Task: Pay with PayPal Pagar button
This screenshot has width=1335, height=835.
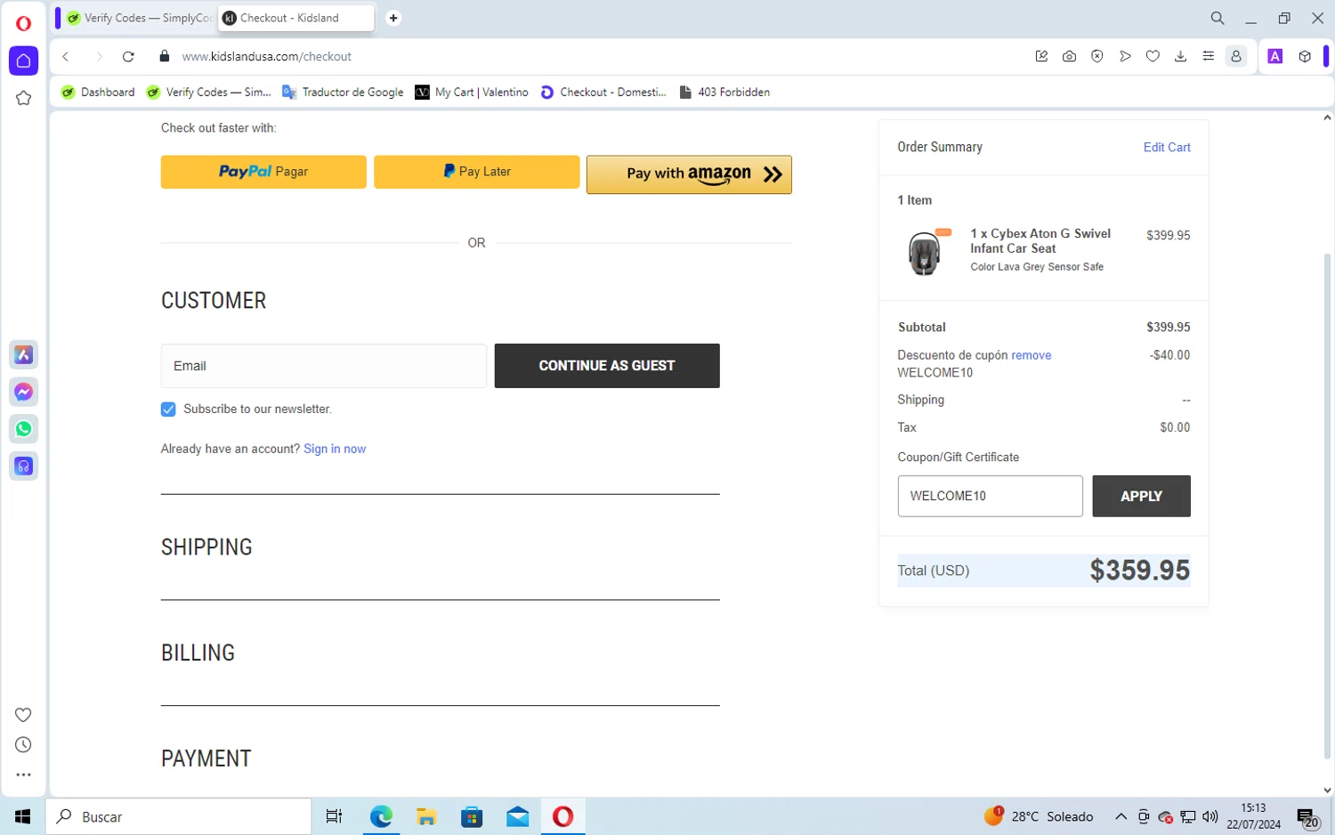Action: pyautogui.click(x=263, y=172)
